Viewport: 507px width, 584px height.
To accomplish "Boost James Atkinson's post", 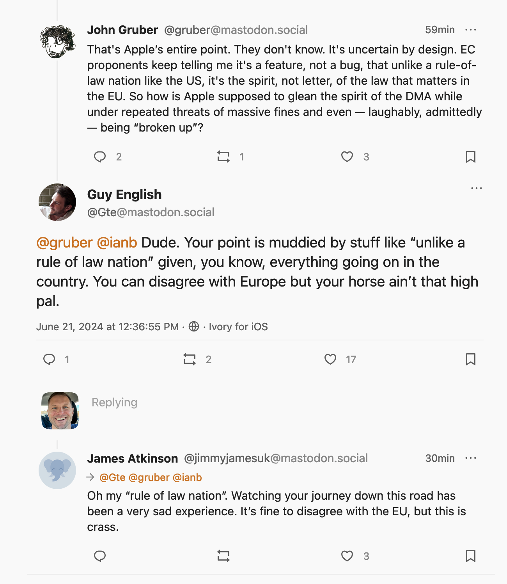I will coord(223,556).
